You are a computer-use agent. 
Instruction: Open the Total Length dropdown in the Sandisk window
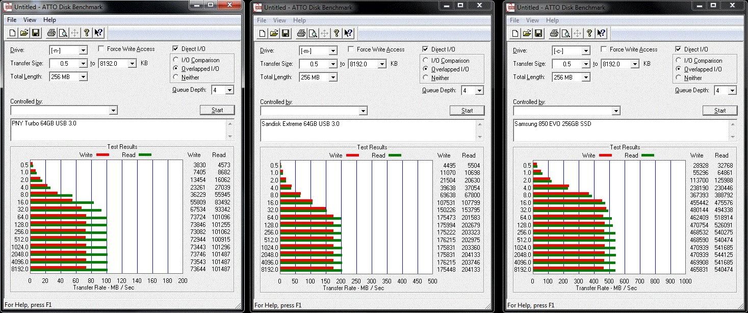(x=334, y=77)
